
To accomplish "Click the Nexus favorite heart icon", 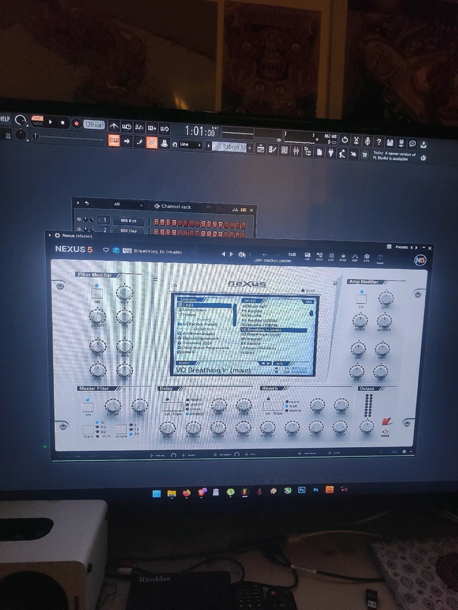I will coord(106,250).
